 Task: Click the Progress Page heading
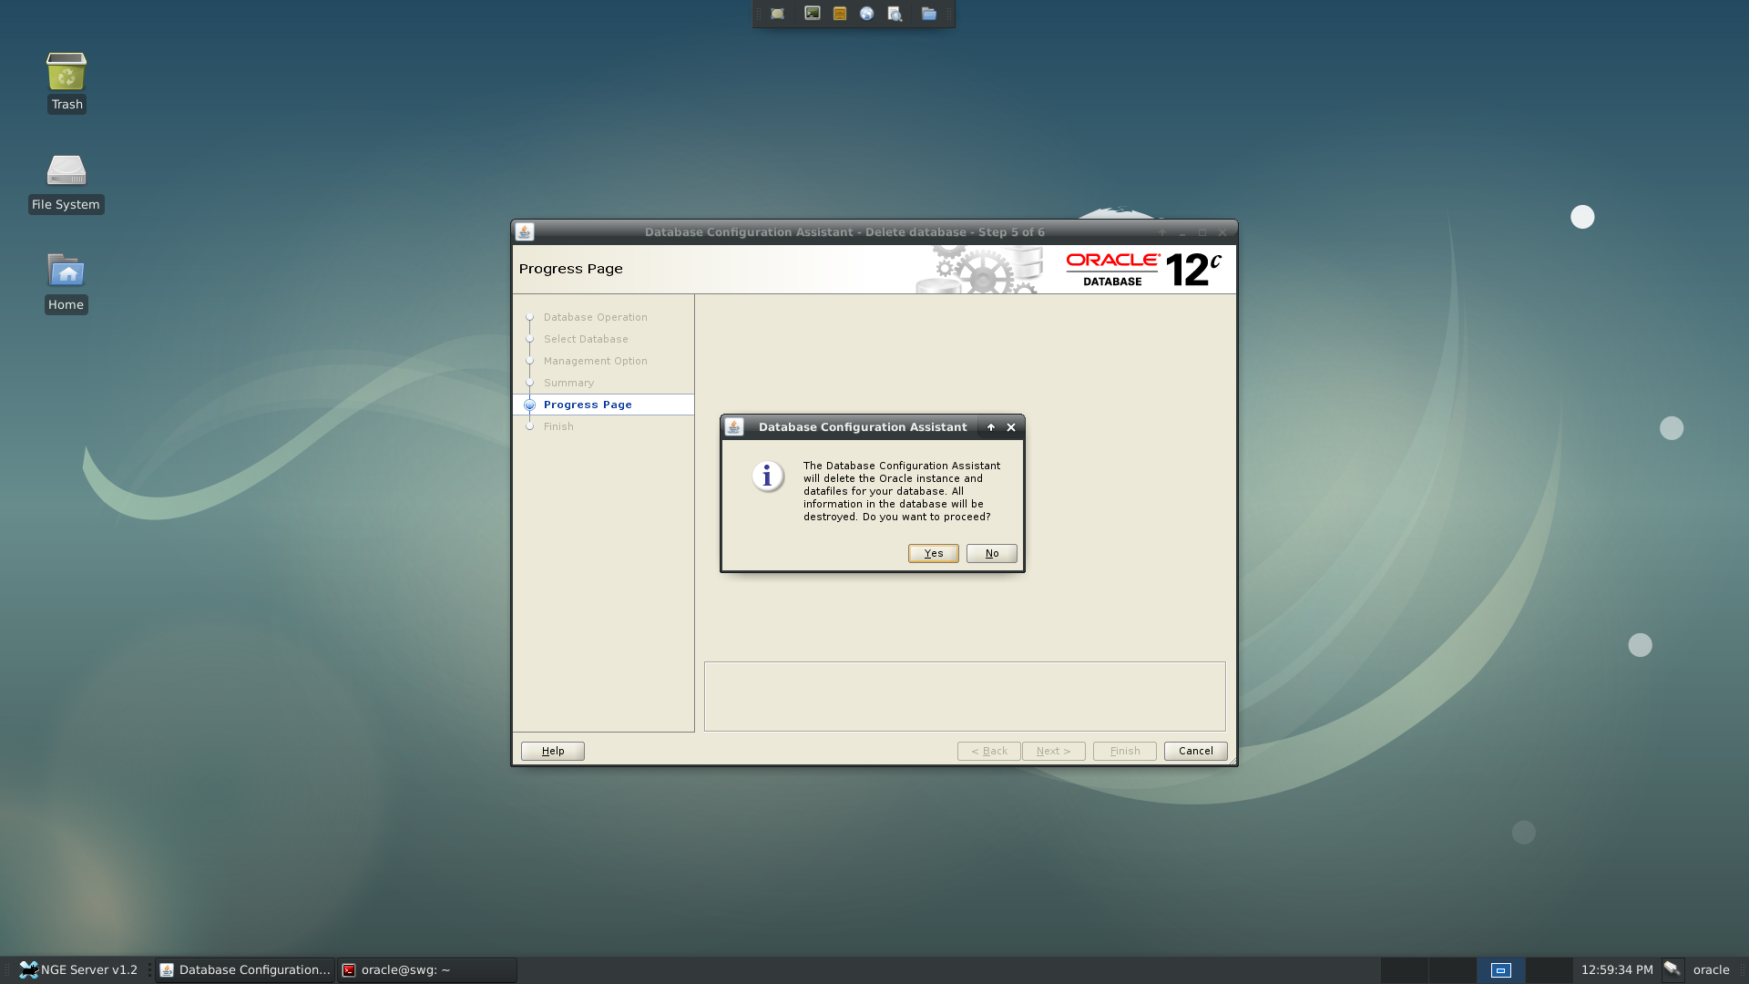(x=571, y=269)
